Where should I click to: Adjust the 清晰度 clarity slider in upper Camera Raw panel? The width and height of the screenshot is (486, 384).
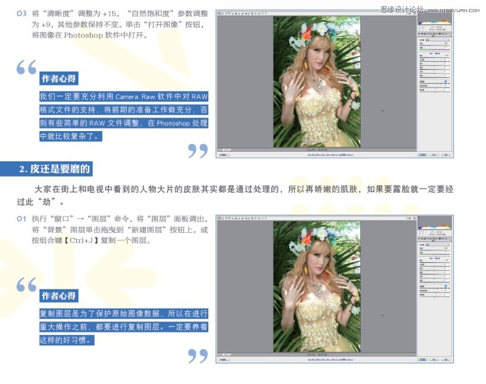click(434, 84)
